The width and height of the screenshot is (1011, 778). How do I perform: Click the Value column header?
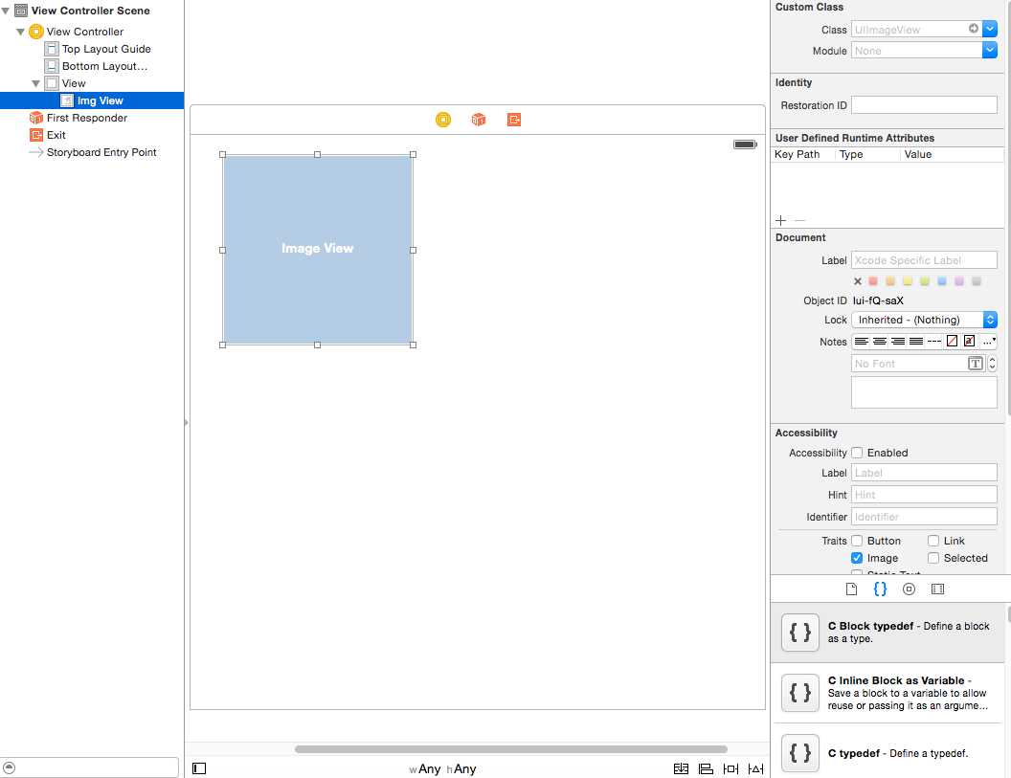917,154
